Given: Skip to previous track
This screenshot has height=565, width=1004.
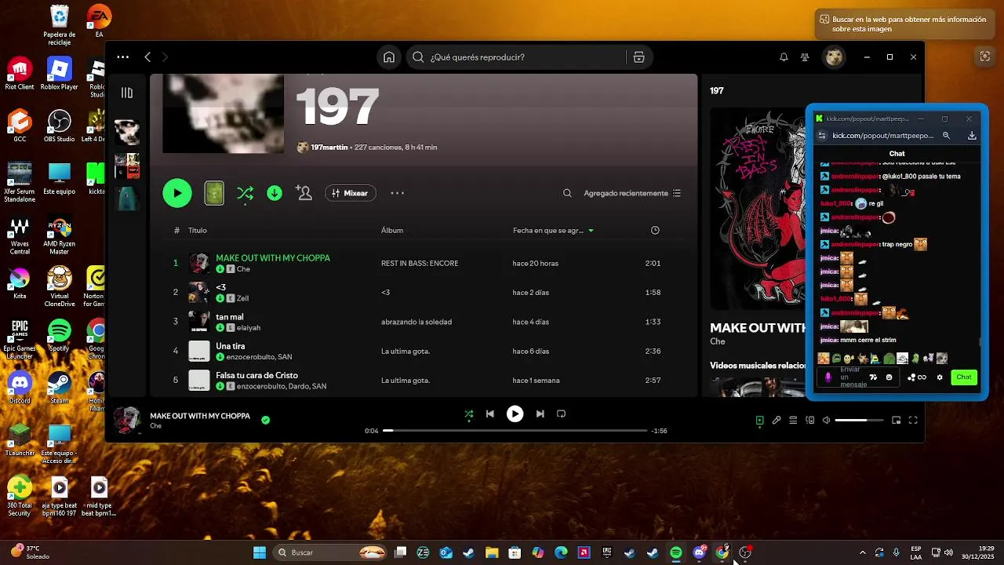Looking at the screenshot, I should 490,414.
